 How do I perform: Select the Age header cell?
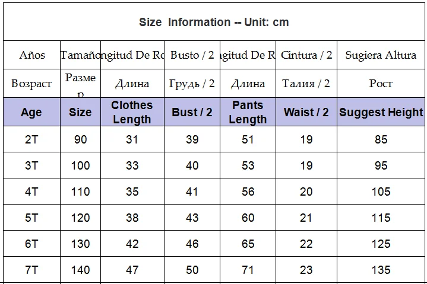pyautogui.click(x=31, y=112)
